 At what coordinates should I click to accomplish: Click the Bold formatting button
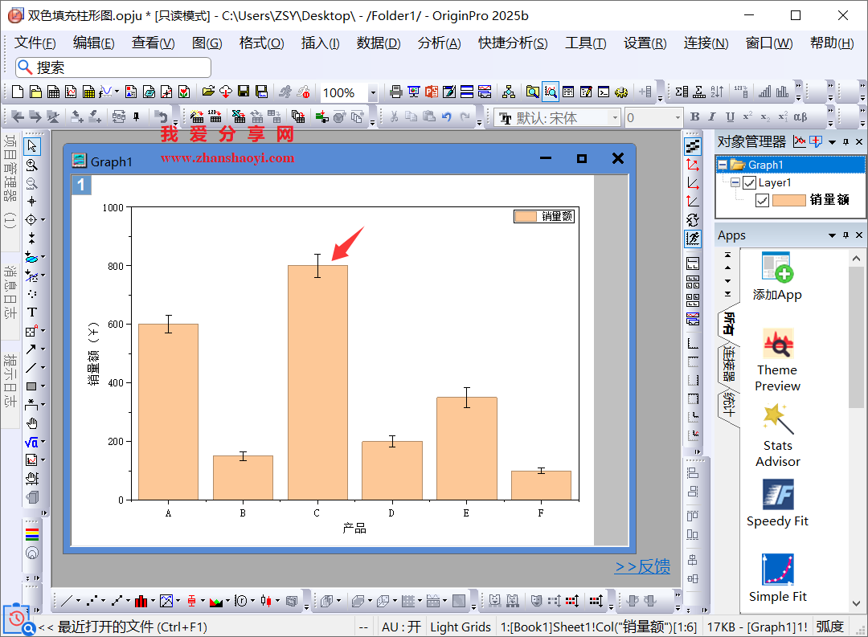695,117
